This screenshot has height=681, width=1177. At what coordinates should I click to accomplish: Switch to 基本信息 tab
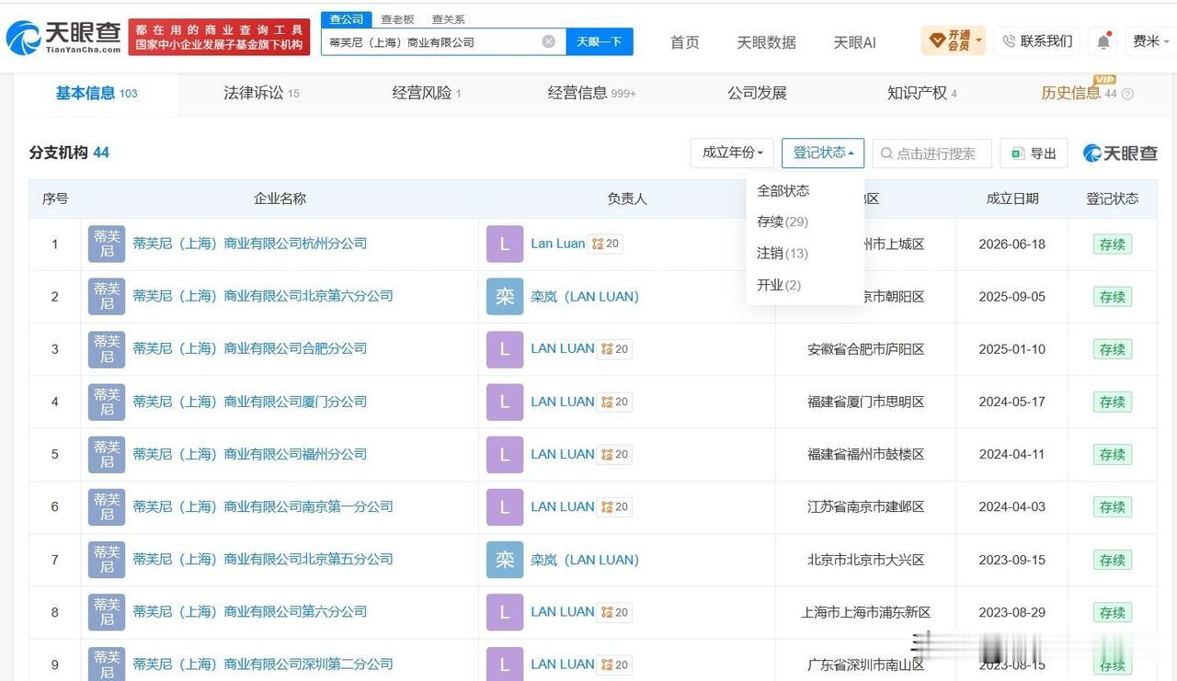[x=97, y=93]
